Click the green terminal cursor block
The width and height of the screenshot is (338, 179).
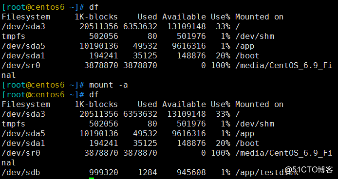[92, 178]
